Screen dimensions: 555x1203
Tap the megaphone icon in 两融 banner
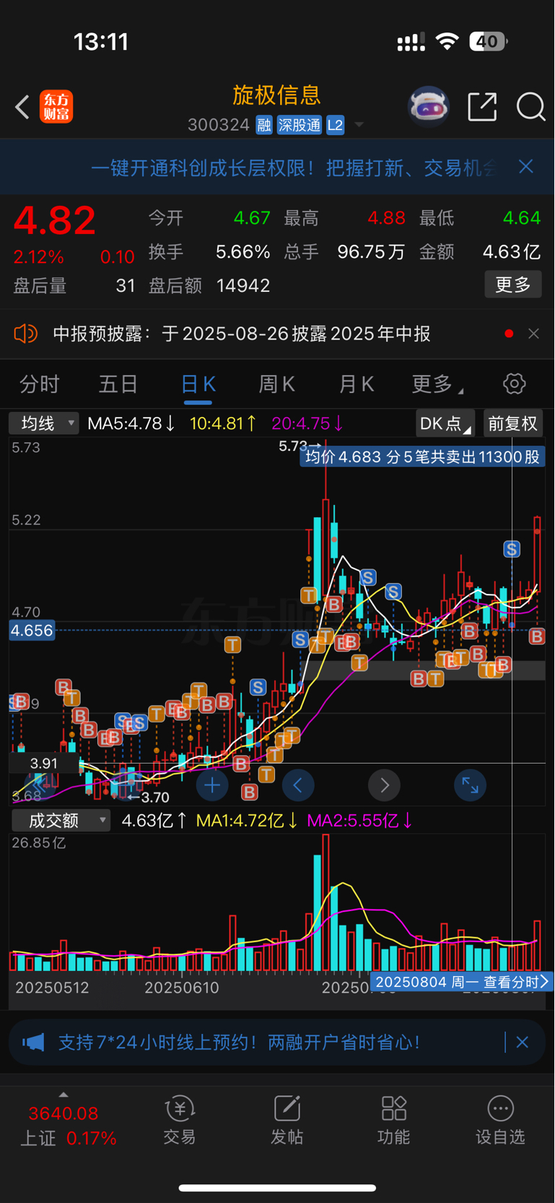coord(33,1043)
